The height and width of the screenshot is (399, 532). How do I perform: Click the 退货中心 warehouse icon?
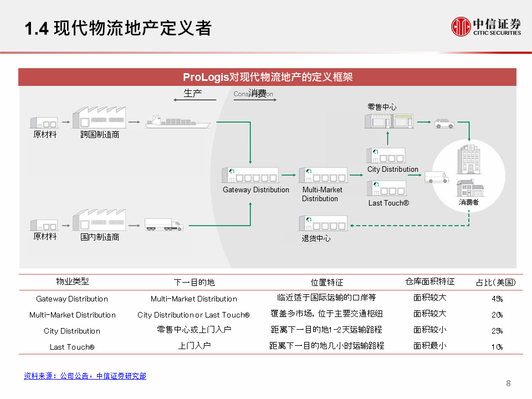(323, 223)
